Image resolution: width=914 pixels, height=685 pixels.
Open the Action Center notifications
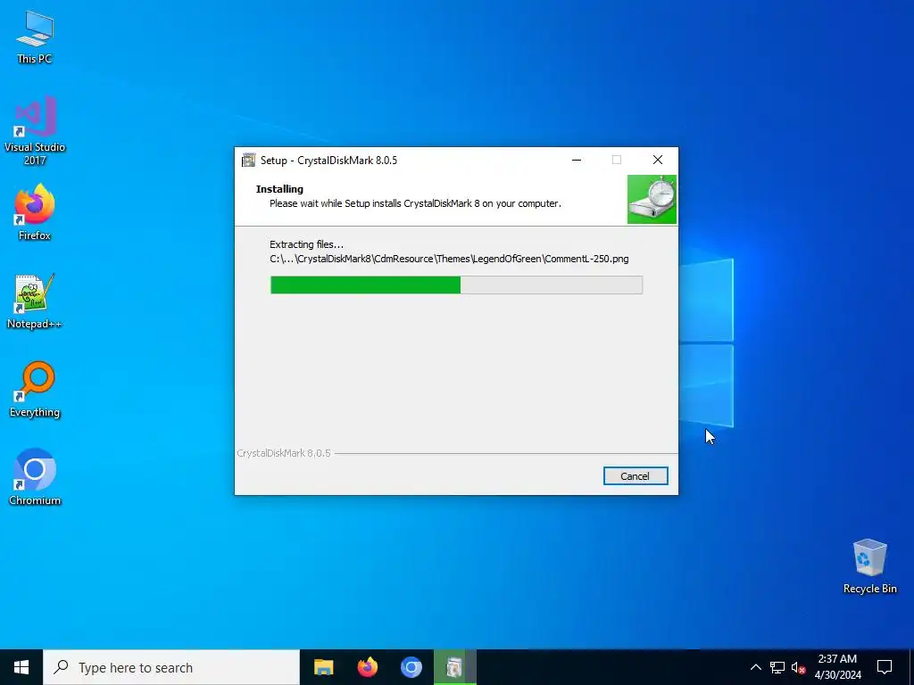(885, 667)
